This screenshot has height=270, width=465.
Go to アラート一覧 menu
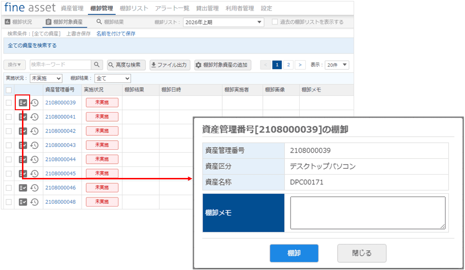tap(172, 8)
